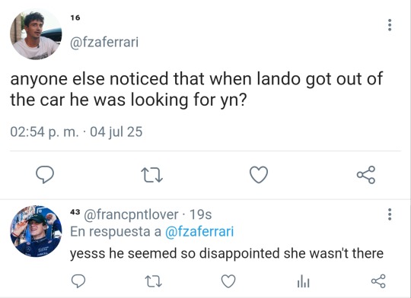This screenshot has height=298, width=411.
Task: Retweet the reply from @francpntlover
Action: (153, 281)
